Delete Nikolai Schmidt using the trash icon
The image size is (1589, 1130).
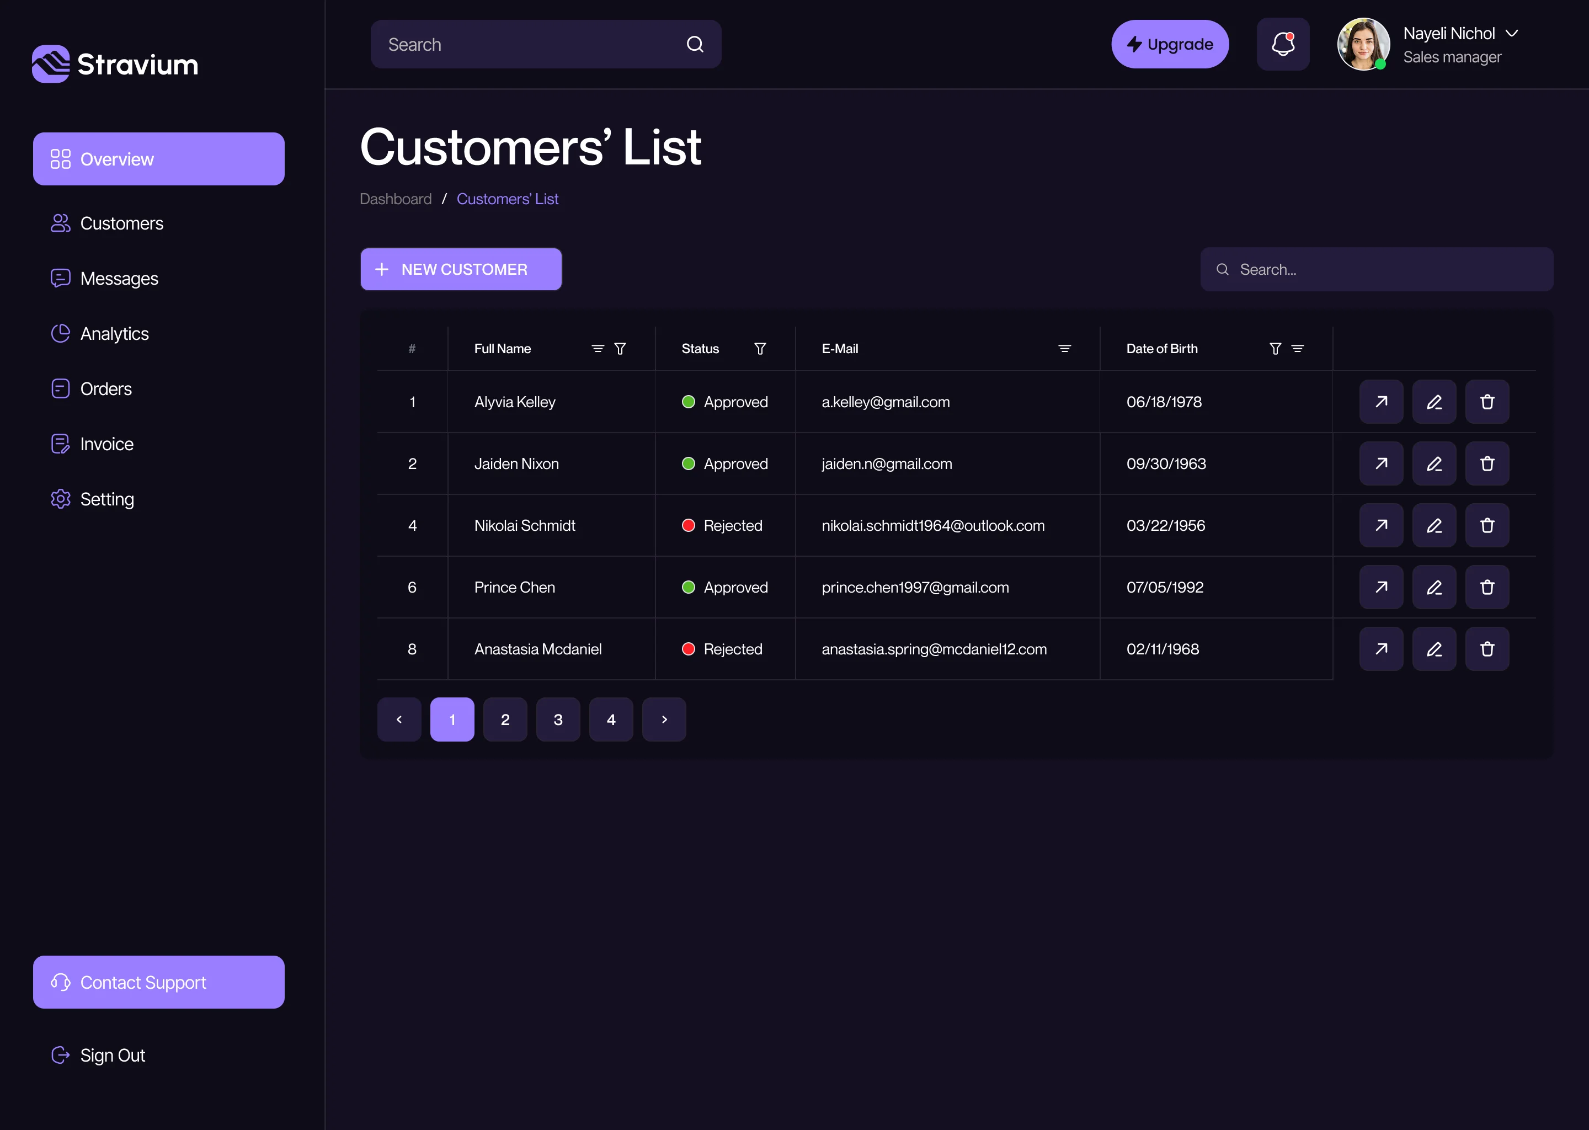(1487, 525)
